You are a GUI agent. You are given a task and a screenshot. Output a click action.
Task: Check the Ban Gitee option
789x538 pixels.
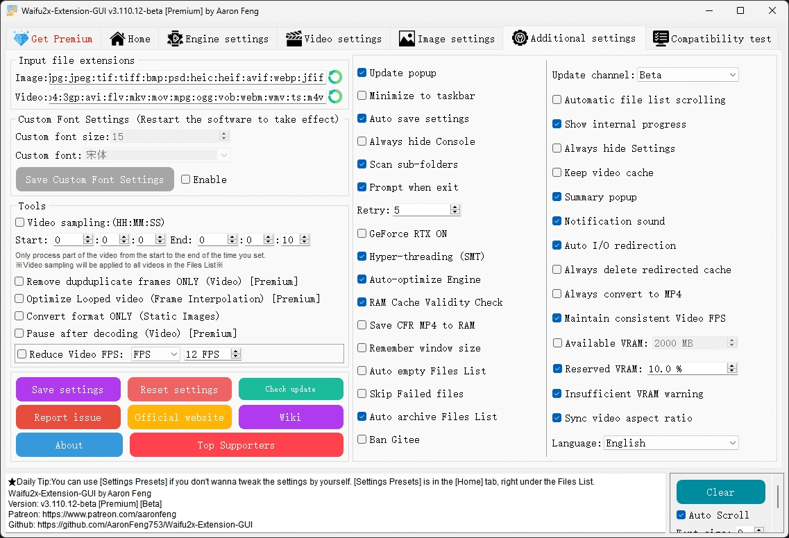coord(362,440)
